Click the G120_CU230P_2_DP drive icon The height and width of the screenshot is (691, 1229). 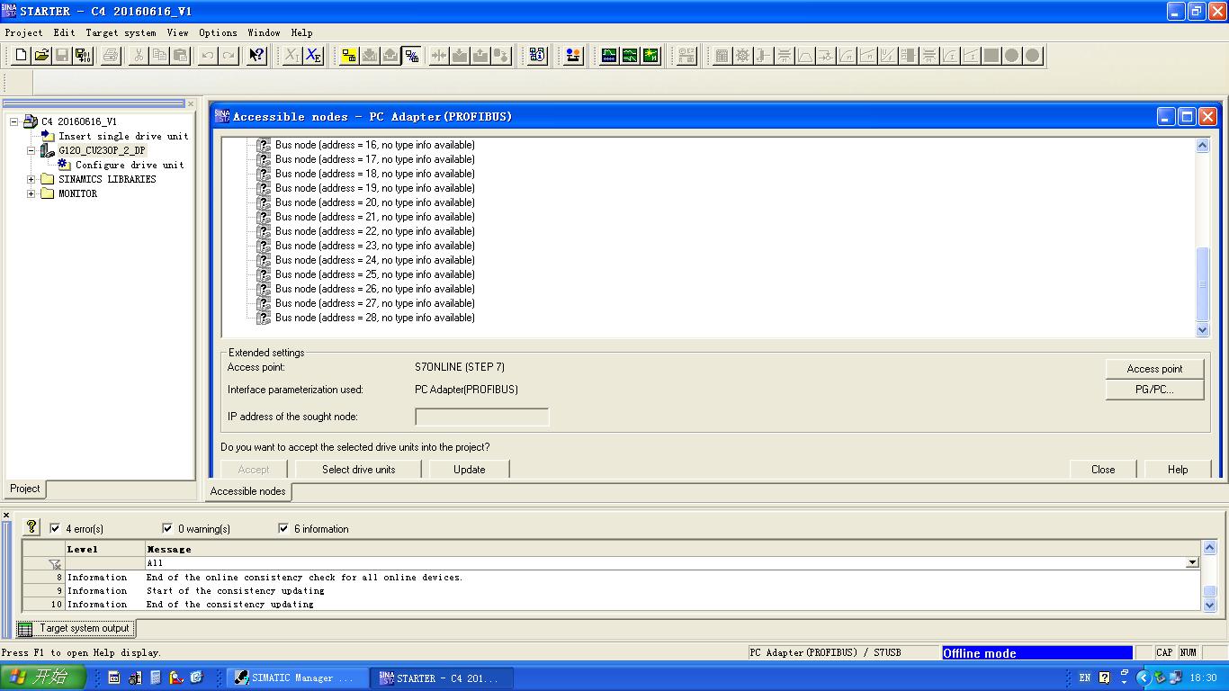click(x=48, y=150)
